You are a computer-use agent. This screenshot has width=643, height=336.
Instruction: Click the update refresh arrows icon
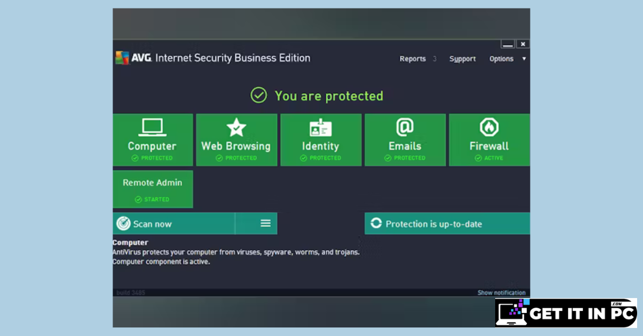[x=376, y=224]
